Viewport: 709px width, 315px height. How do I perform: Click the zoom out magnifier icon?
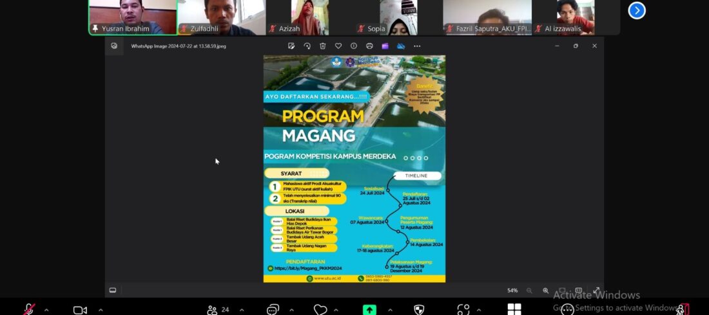(529, 291)
